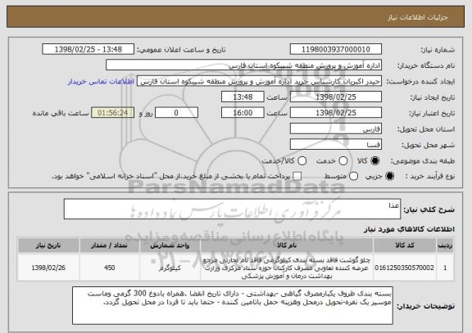This screenshot has height=333, width=472.
Task: Click the ایجاد کننده درخواست field
Action: [x=259, y=81]
